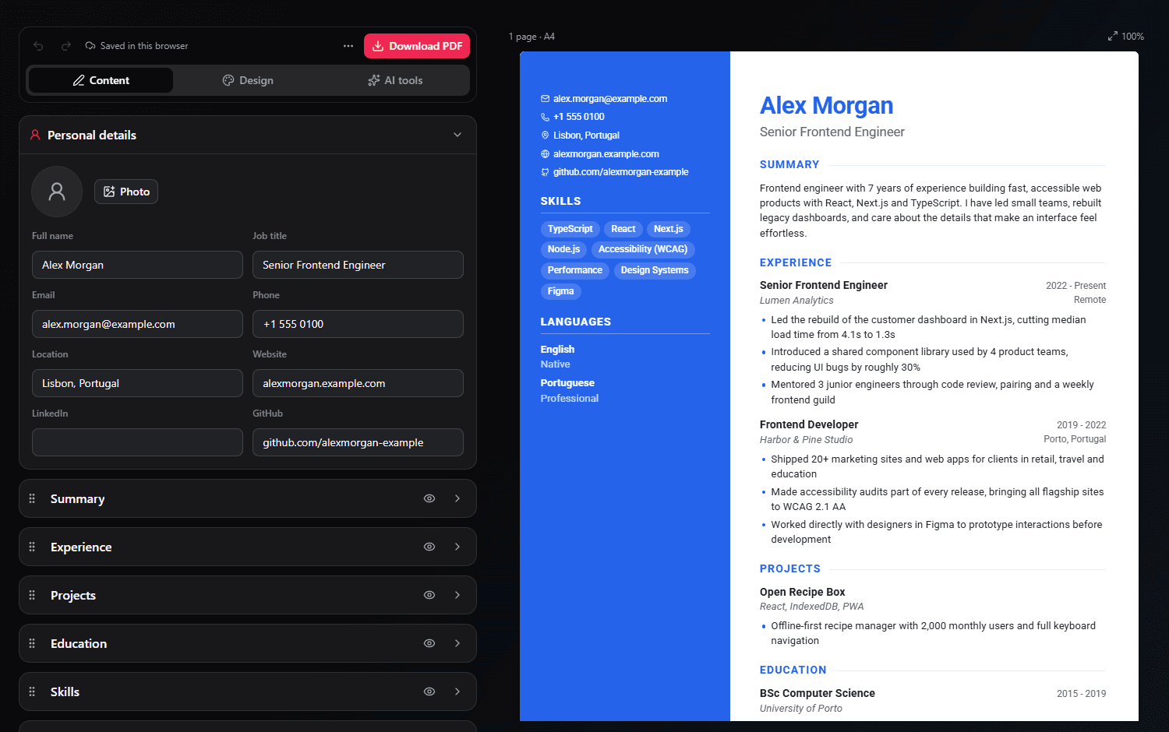Screen dimensions: 1169x732
Task: Open the three-dots more options menu
Action: click(x=348, y=46)
